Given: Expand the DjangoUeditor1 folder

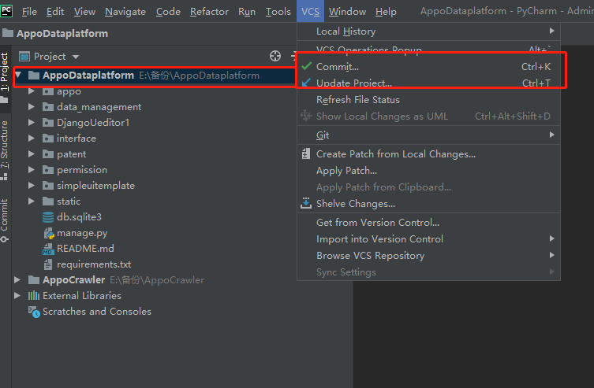Looking at the screenshot, I should point(32,123).
